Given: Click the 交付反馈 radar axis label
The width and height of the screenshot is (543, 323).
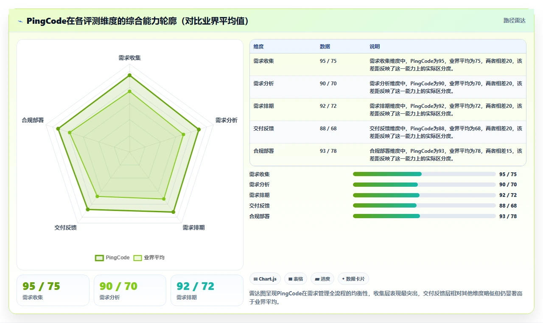Looking at the screenshot, I should click(x=65, y=228).
